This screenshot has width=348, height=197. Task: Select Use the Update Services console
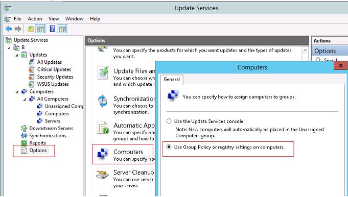tap(169, 121)
